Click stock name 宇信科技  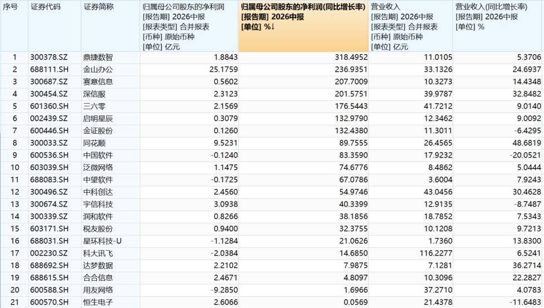click(98, 204)
